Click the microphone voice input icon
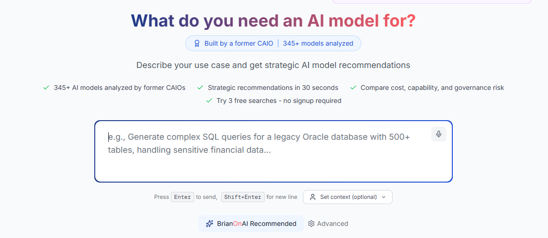Image resolution: width=548 pixels, height=238 pixels. [x=439, y=134]
